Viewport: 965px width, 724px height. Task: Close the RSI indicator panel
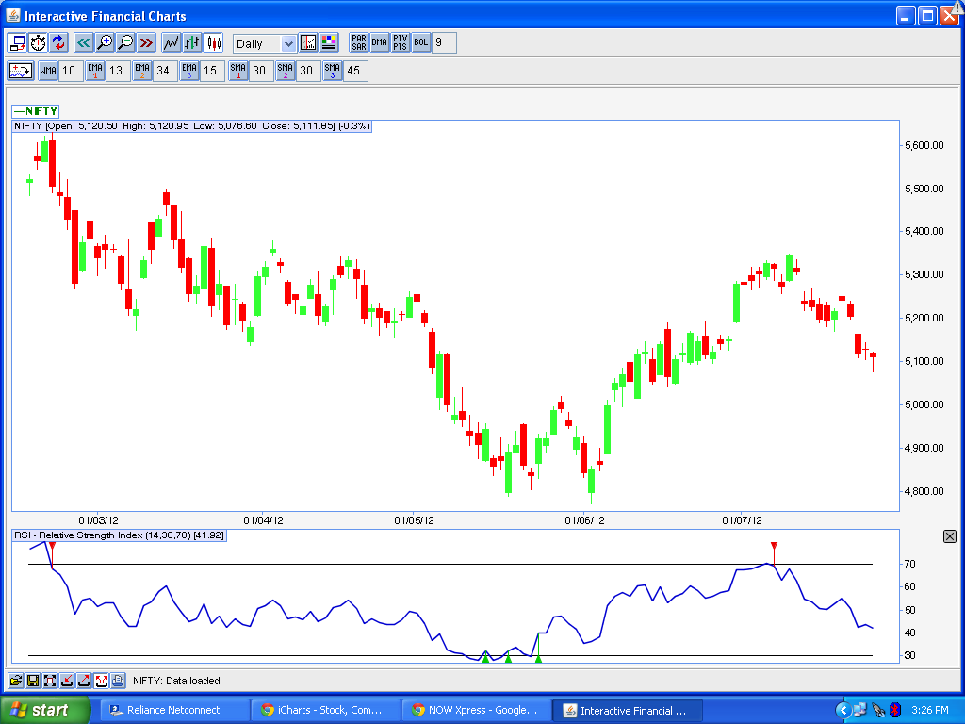pyautogui.click(x=950, y=536)
